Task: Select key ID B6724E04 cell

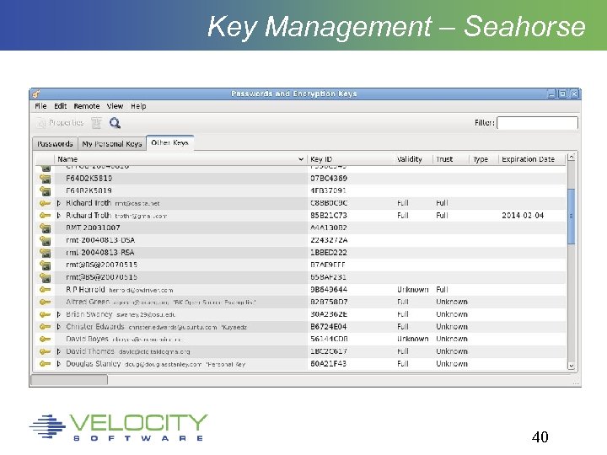Action: pos(329,327)
